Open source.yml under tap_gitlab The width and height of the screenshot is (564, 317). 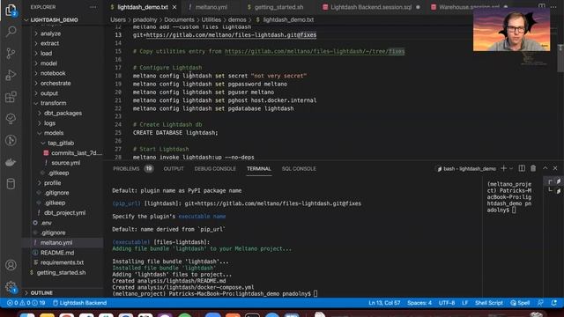(65, 163)
